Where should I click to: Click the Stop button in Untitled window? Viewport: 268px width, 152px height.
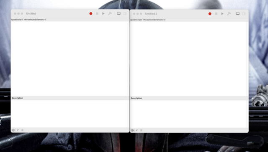click(x=97, y=14)
